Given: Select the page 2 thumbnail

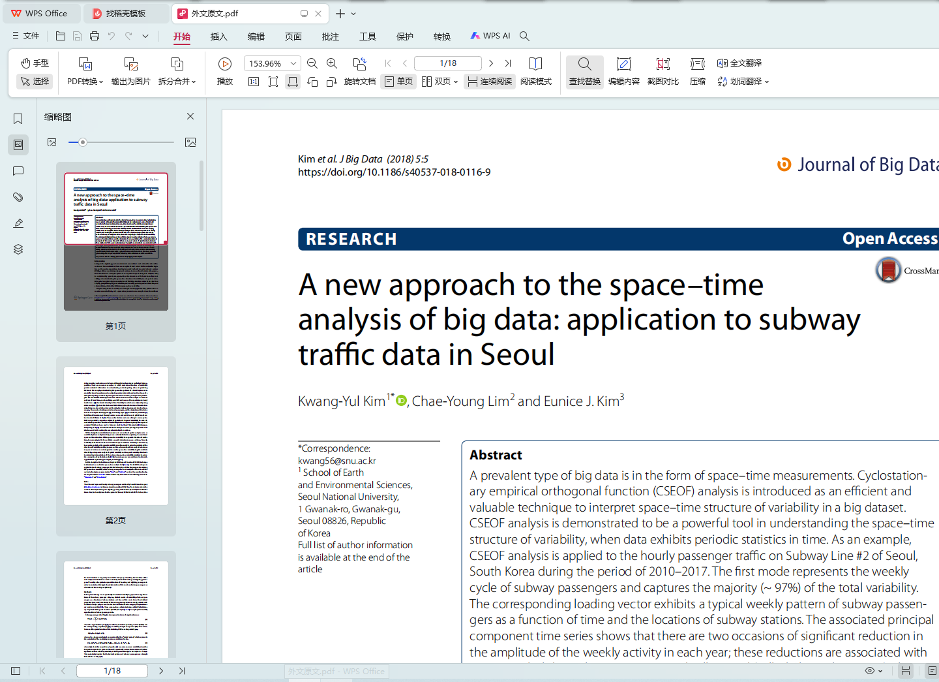Looking at the screenshot, I should coord(116,436).
